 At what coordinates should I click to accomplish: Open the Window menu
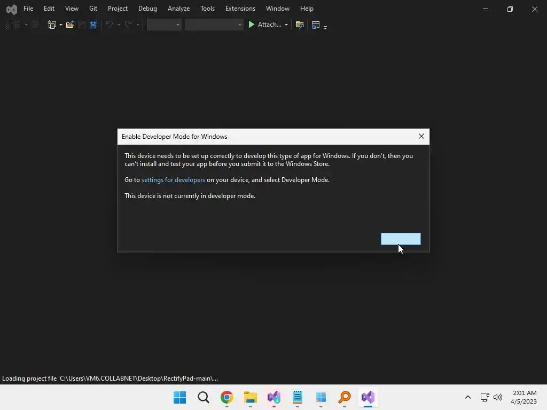(278, 9)
